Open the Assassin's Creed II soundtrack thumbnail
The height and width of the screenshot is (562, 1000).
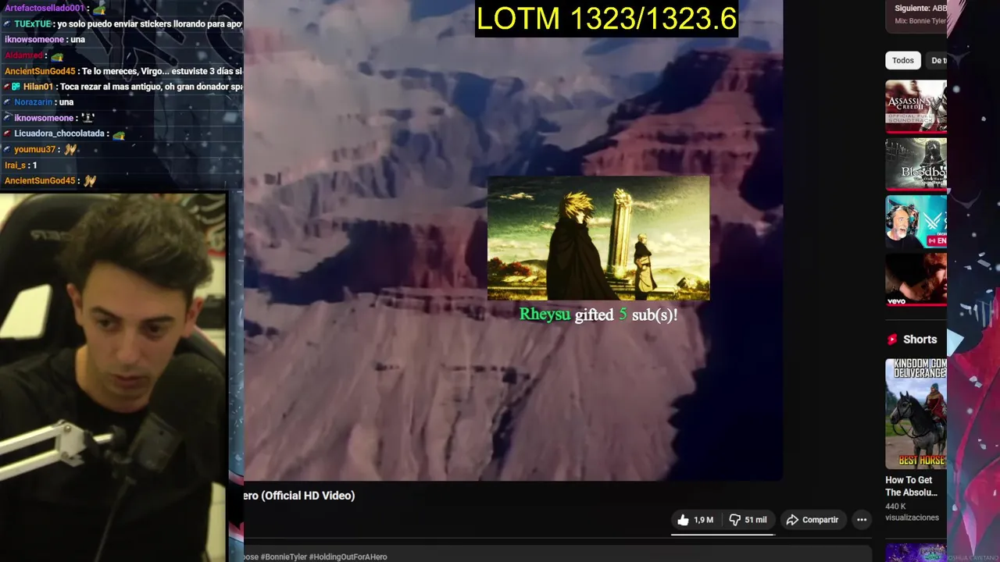point(916,106)
